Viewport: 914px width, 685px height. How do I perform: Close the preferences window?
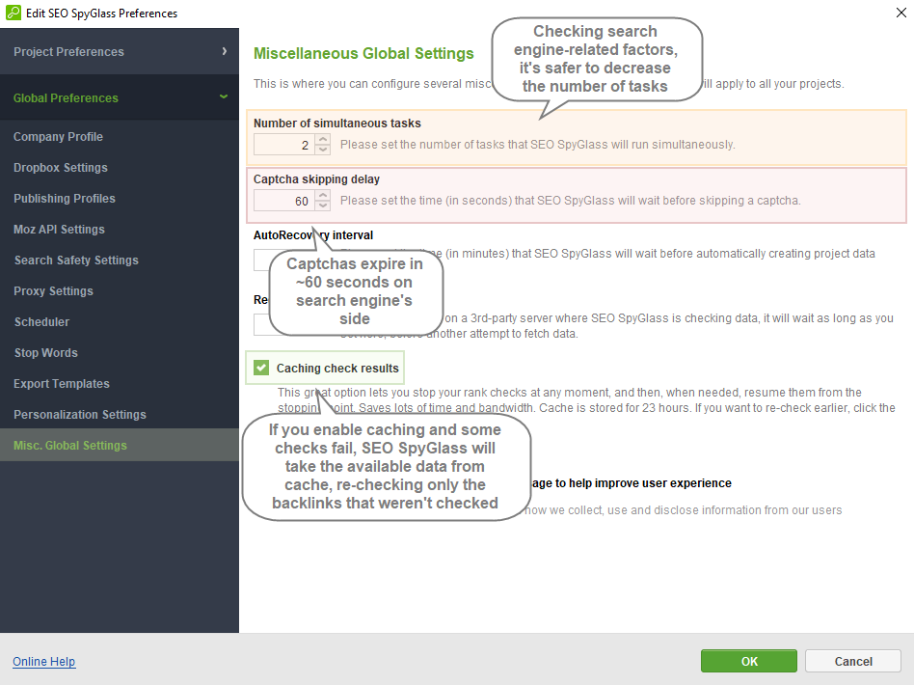901,13
